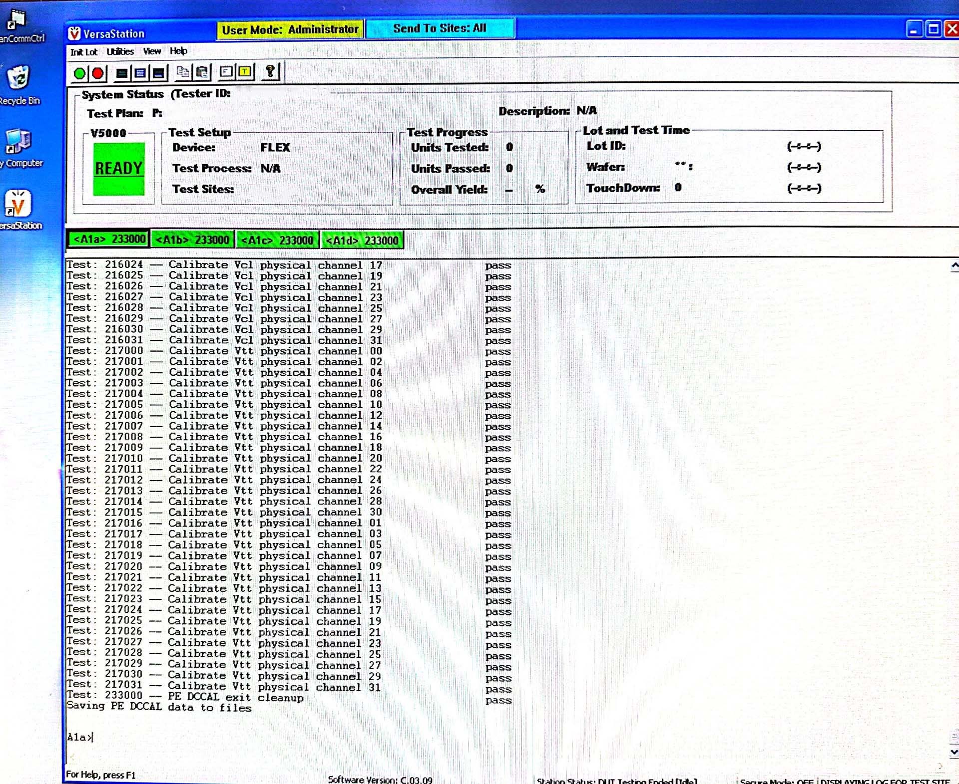
Task: Switch to the <A1d> 233000 site tab
Action: pos(362,241)
